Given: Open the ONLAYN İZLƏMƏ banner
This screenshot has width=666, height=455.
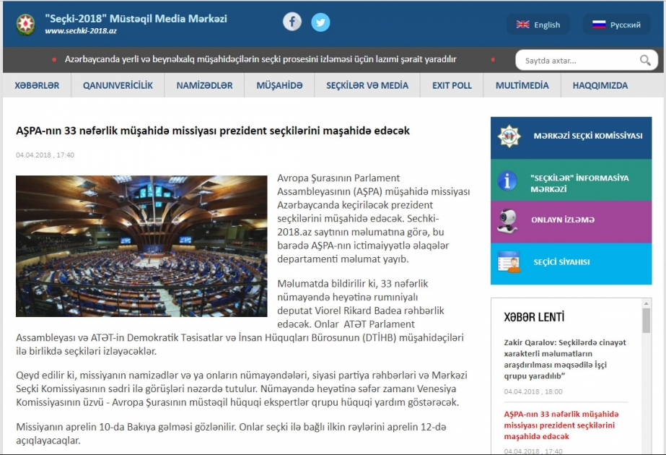Looking at the screenshot, I should point(571,222).
